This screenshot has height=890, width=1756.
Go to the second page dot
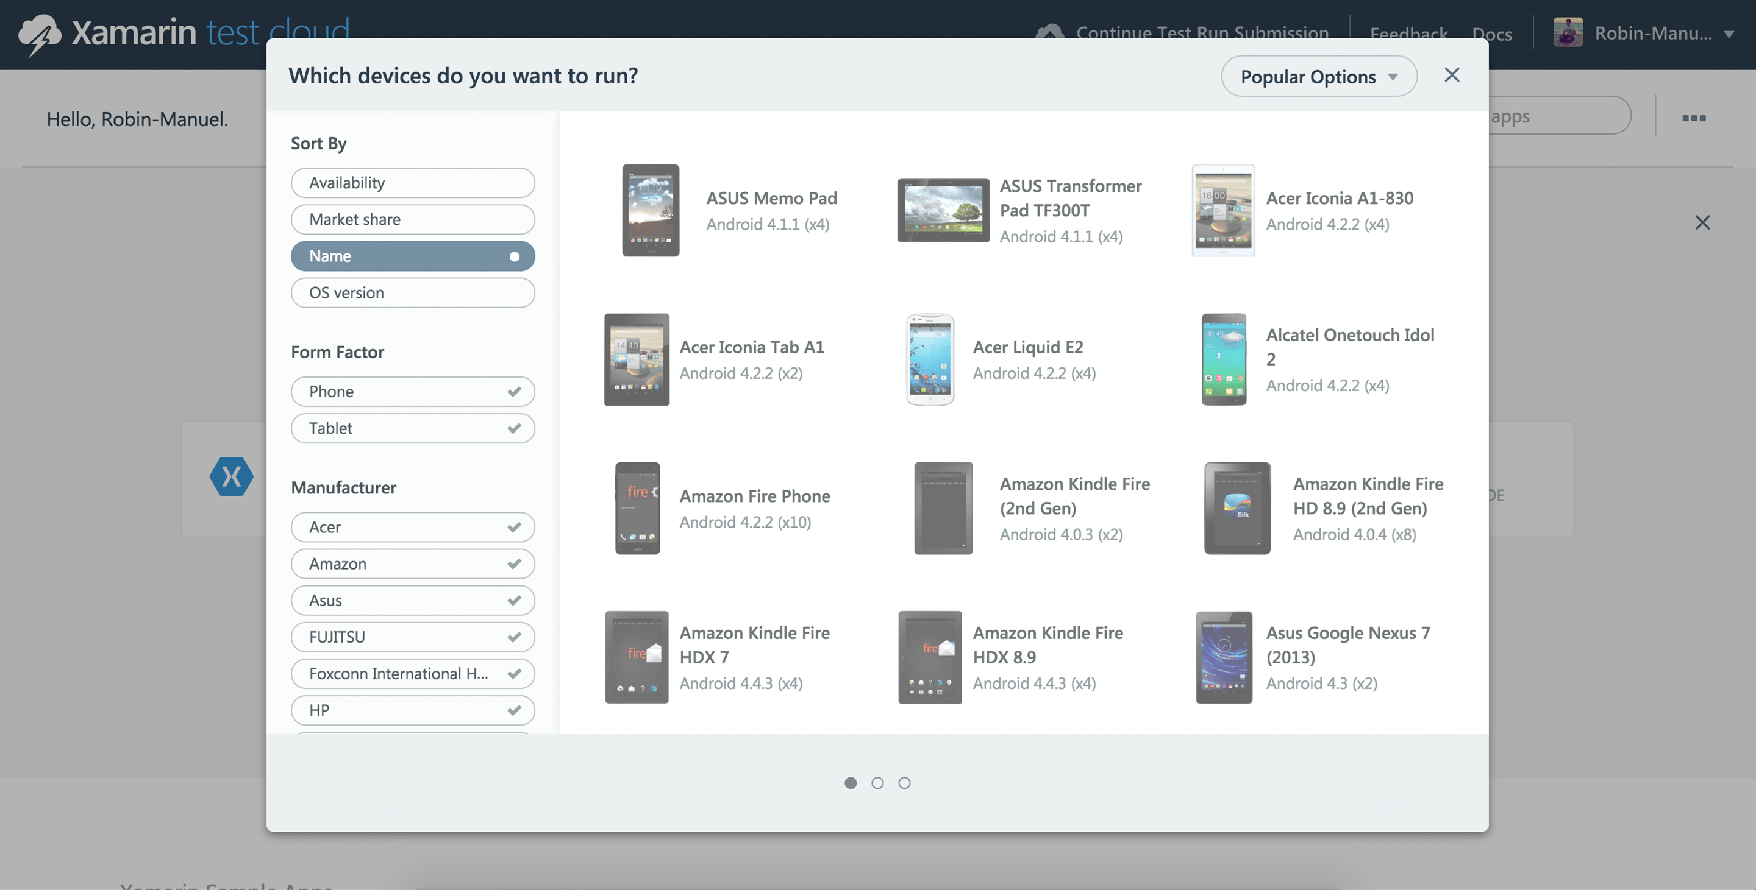click(x=877, y=783)
